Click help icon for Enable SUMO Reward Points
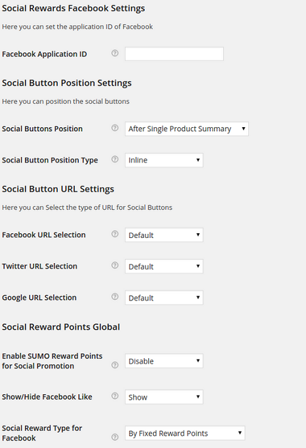The height and width of the screenshot is (448, 306). click(x=115, y=365)
